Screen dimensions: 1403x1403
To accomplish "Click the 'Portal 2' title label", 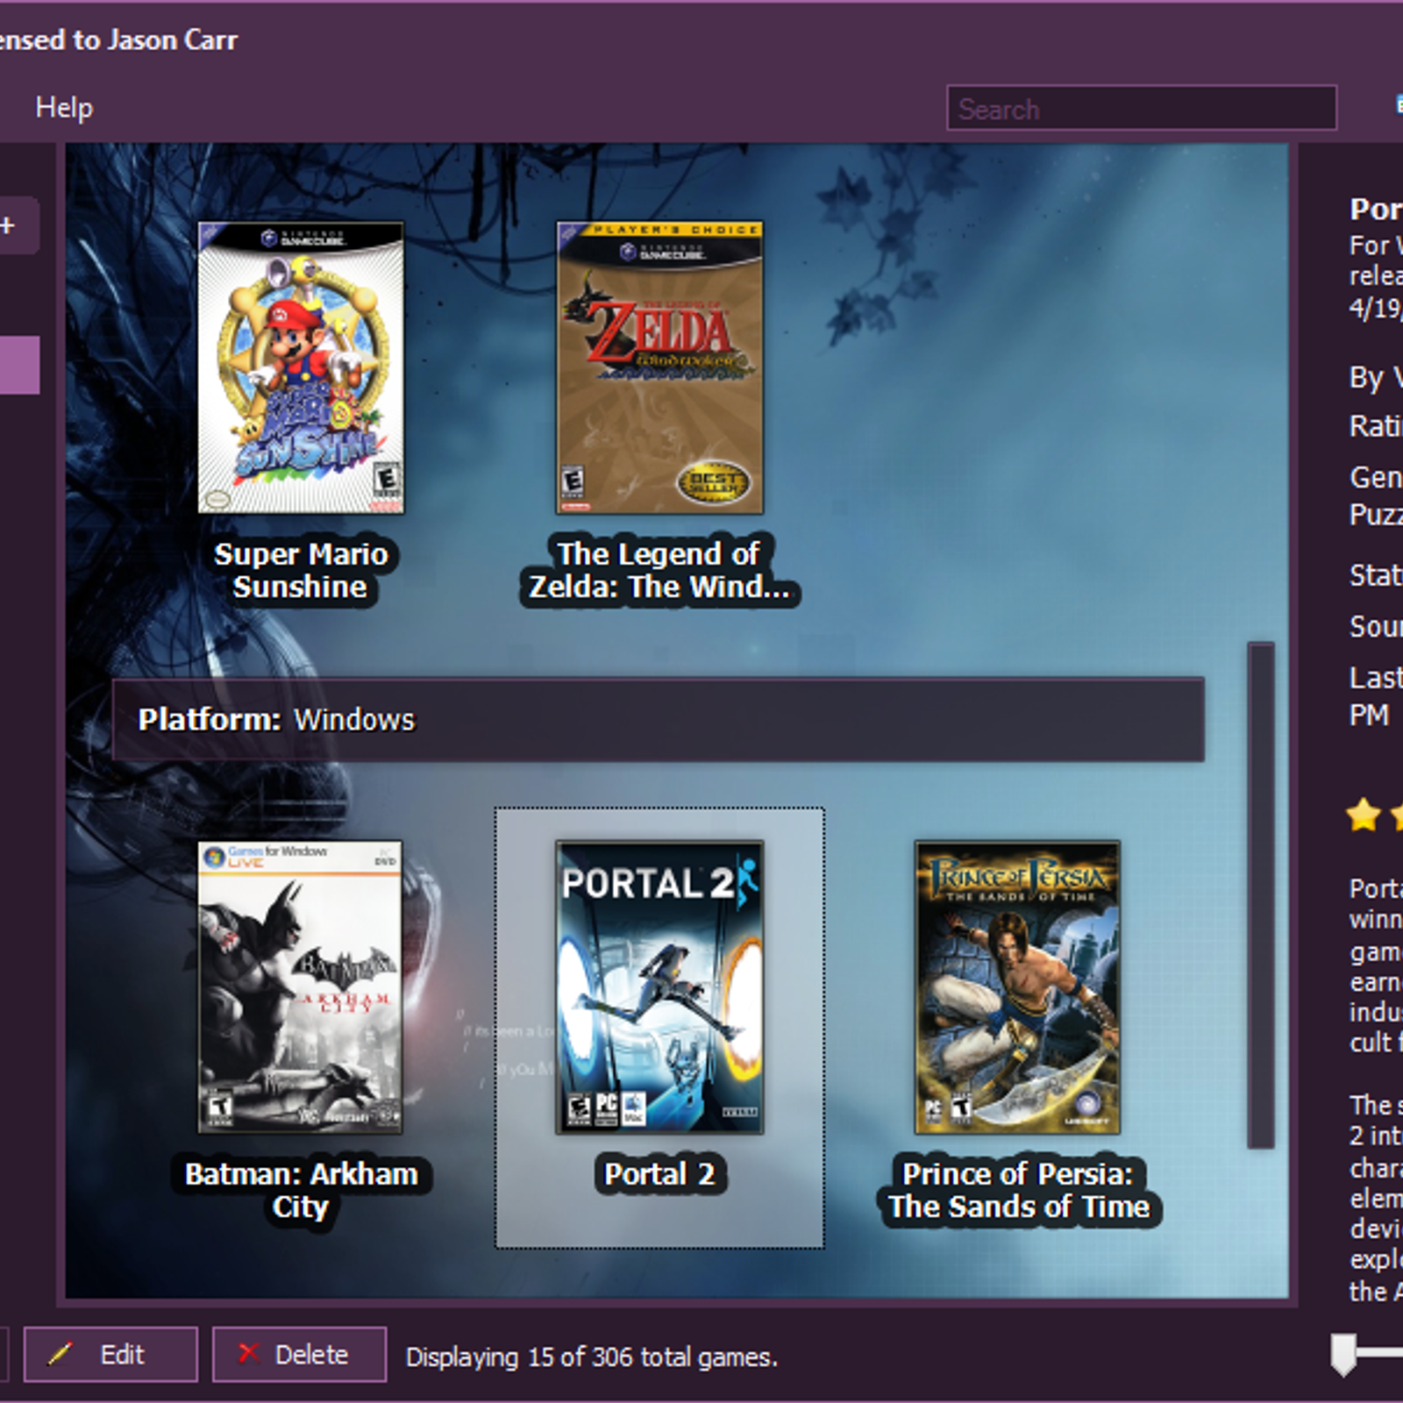I will coord(659,1173).
